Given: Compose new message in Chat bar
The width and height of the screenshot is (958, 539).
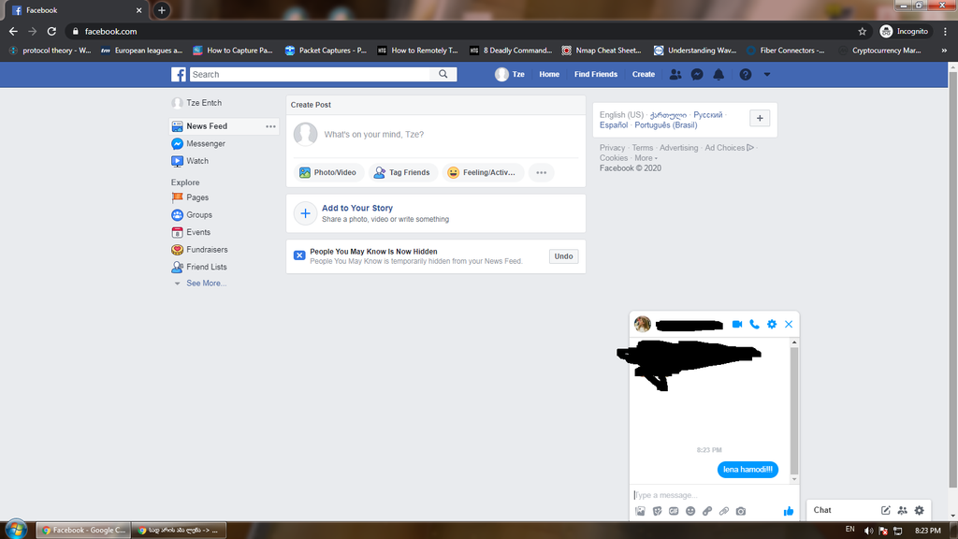Looking at the screenshot, I should click(885, 510).
